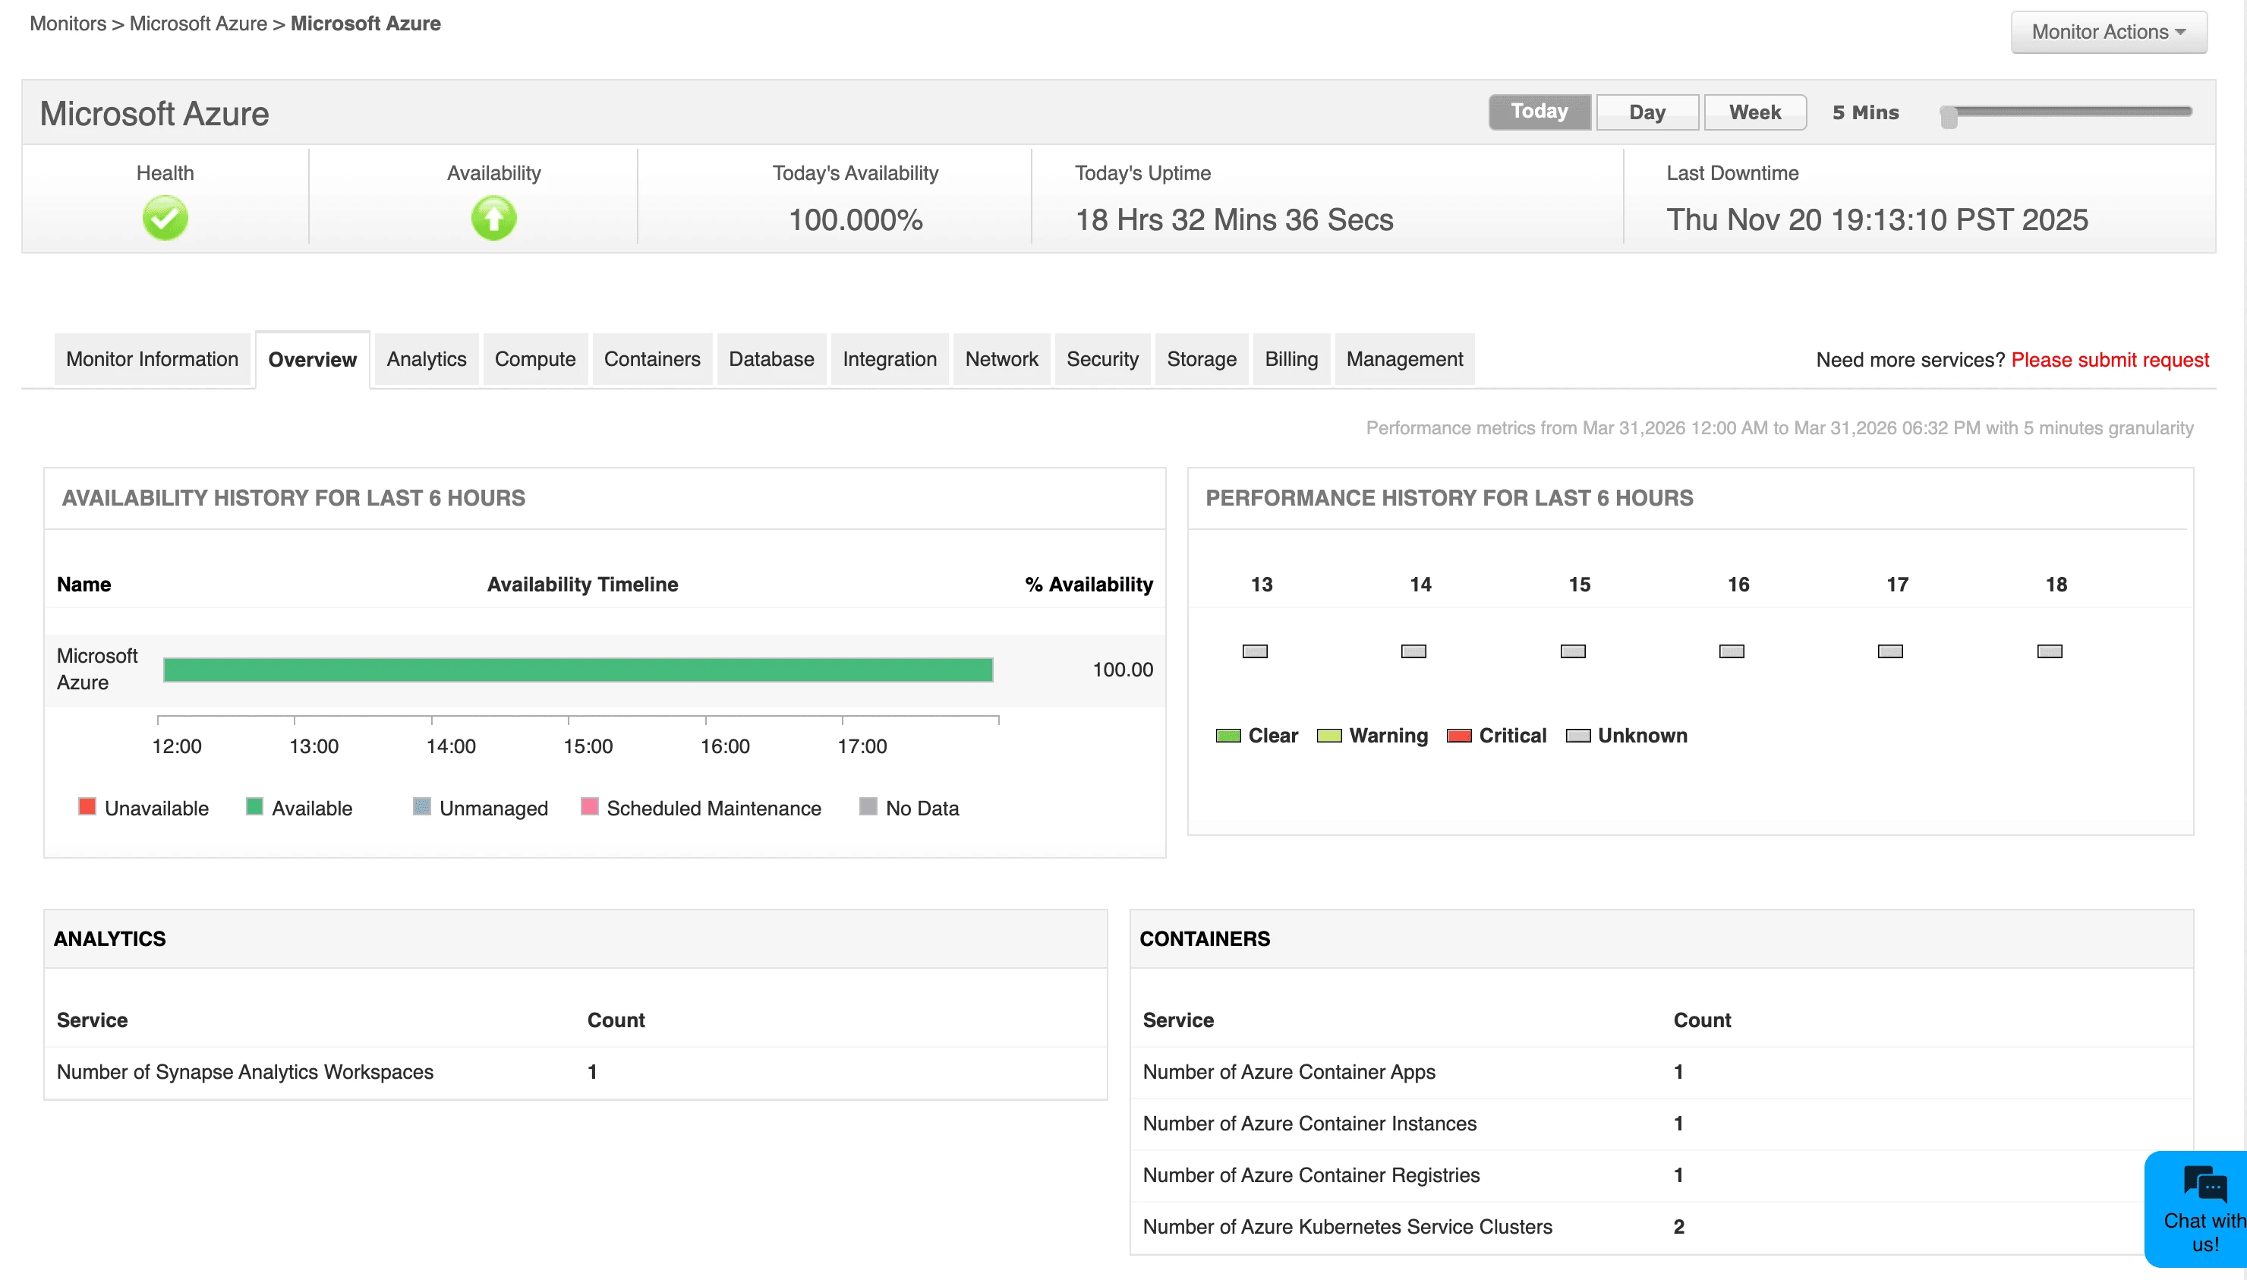Click the Unavailable legend square
The width and height of the screenshot is (2247, 1280).
87,806
